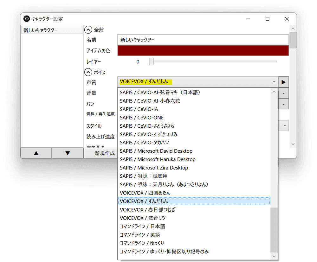This screenshot has width=317, height=262.
Task: Click inside the 名前 text field
Action: (203, 40)
